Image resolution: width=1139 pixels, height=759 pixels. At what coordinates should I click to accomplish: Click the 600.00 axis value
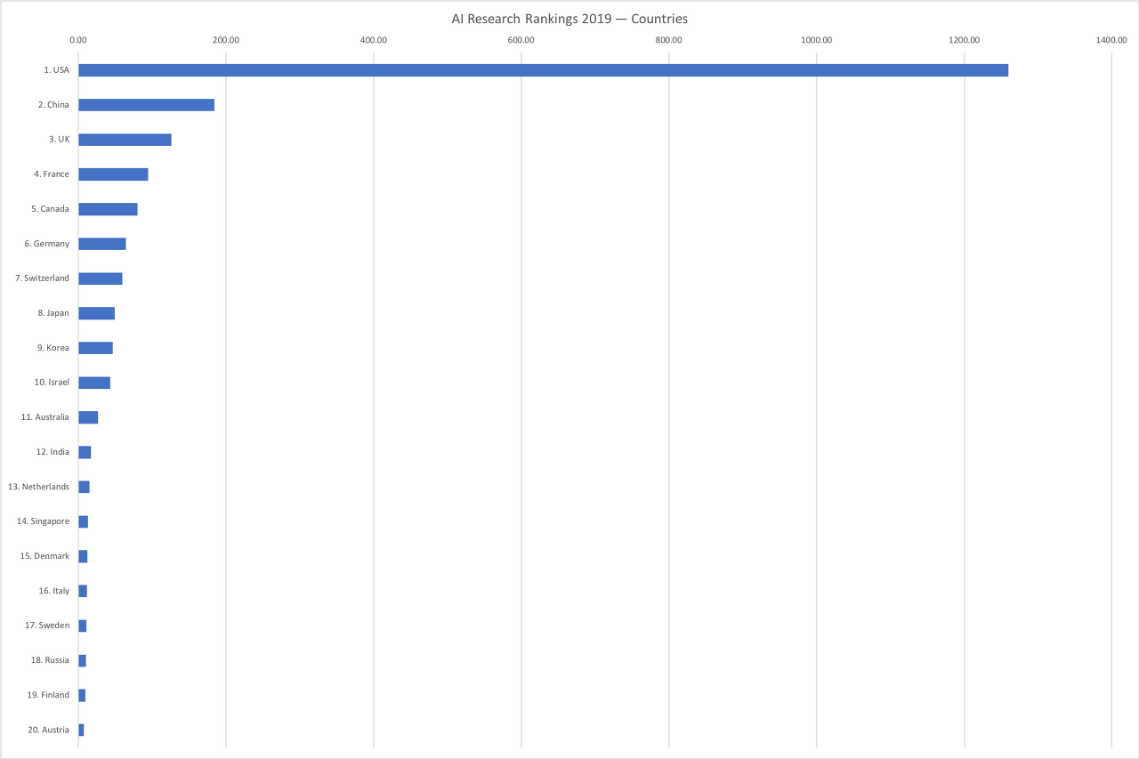tap(521, 40)
